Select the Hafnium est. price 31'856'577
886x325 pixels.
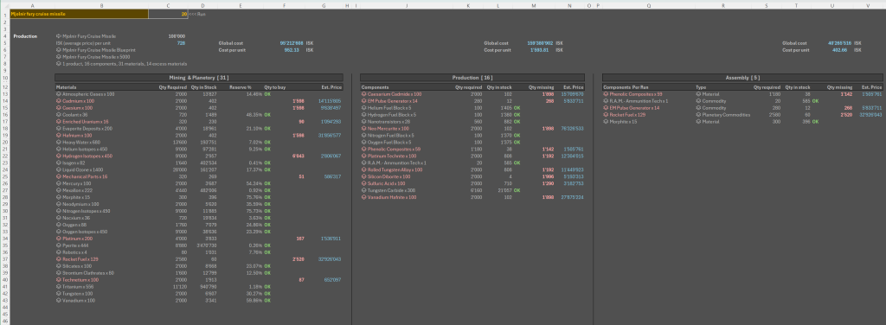point(330,136)
